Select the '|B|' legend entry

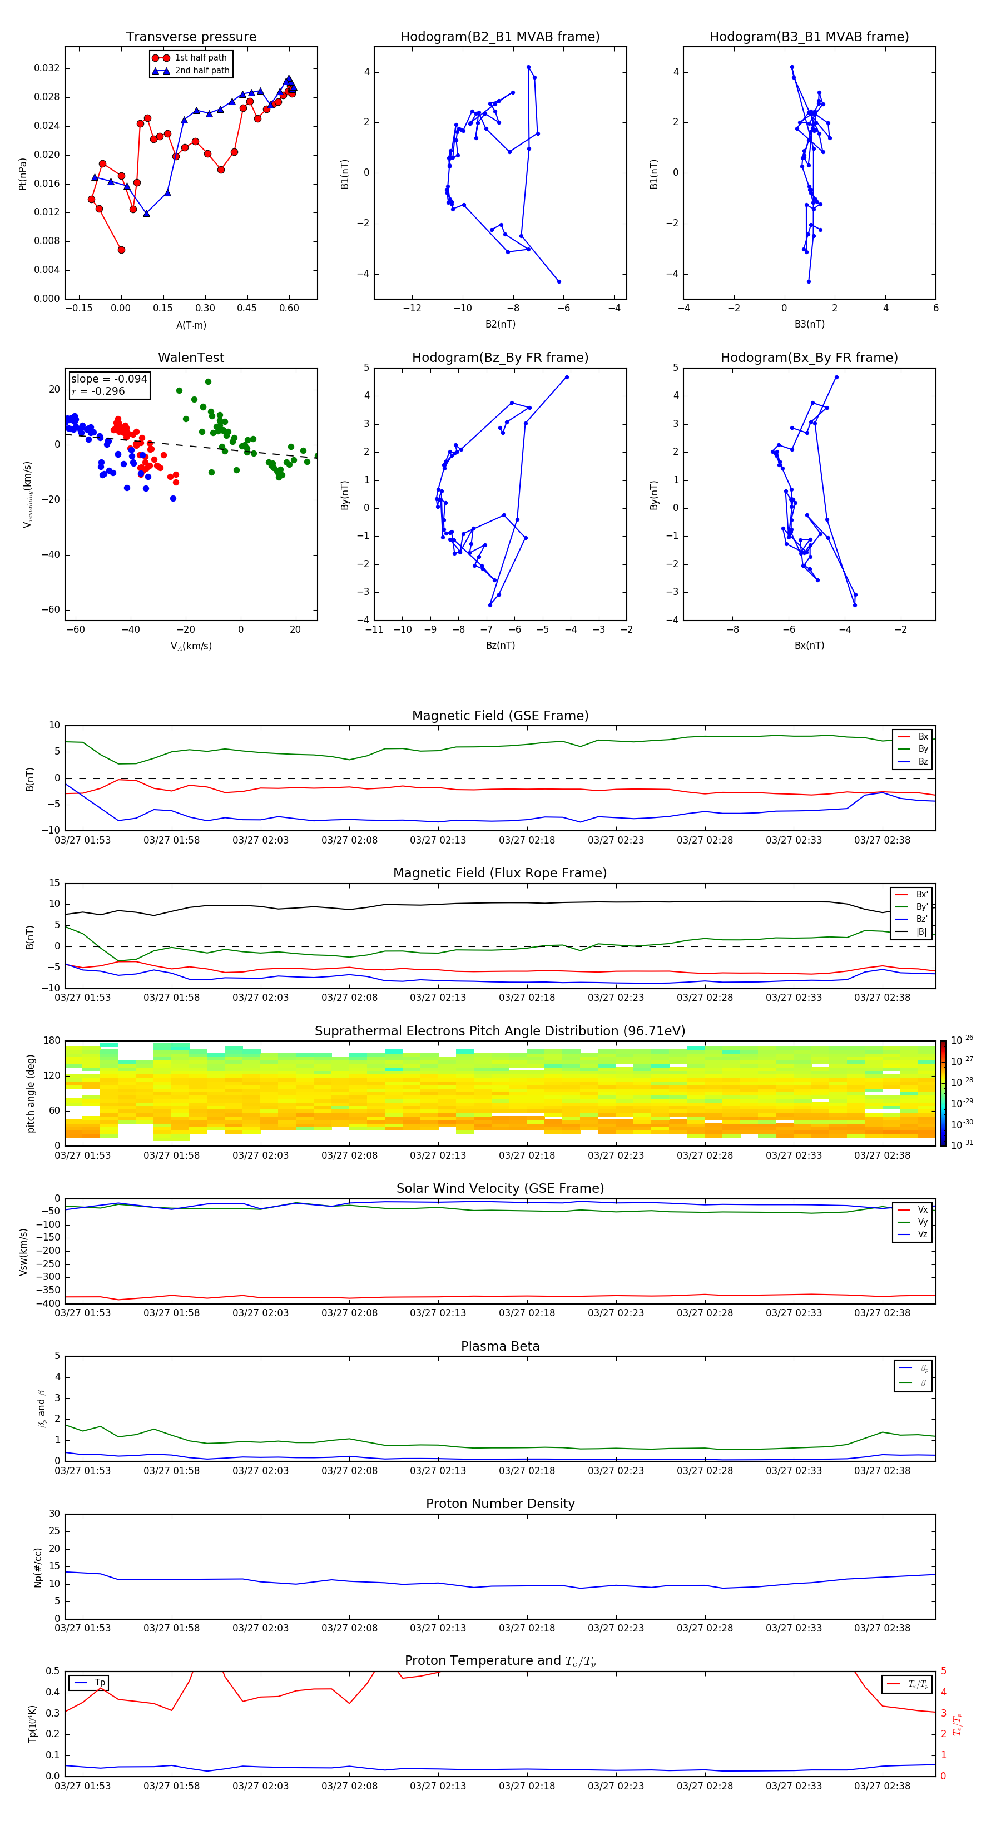coord(912,932)
